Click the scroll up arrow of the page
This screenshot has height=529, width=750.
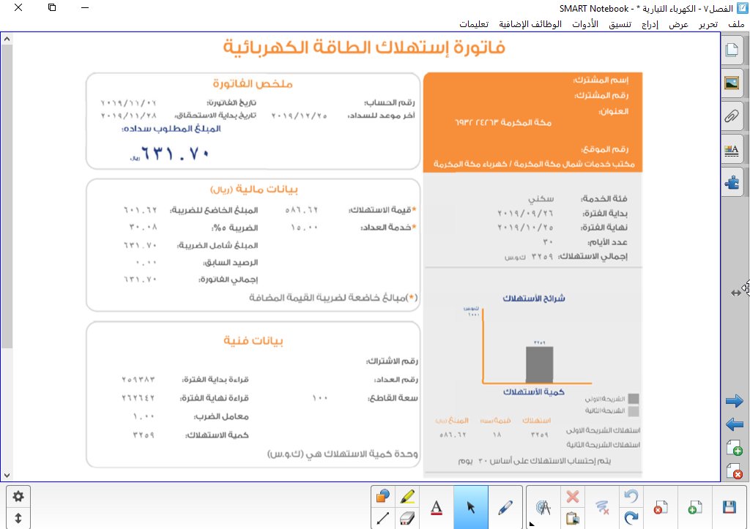click(x=7, y=40)
